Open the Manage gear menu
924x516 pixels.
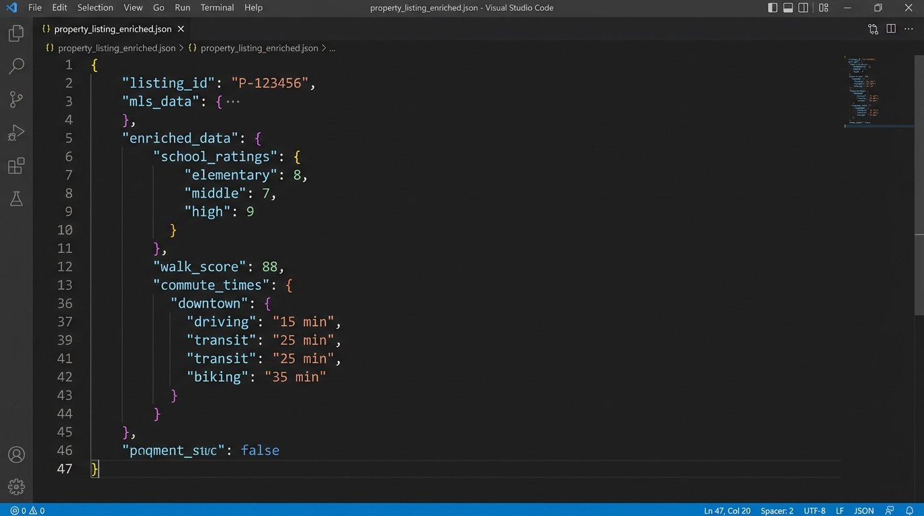pos(16,487)
